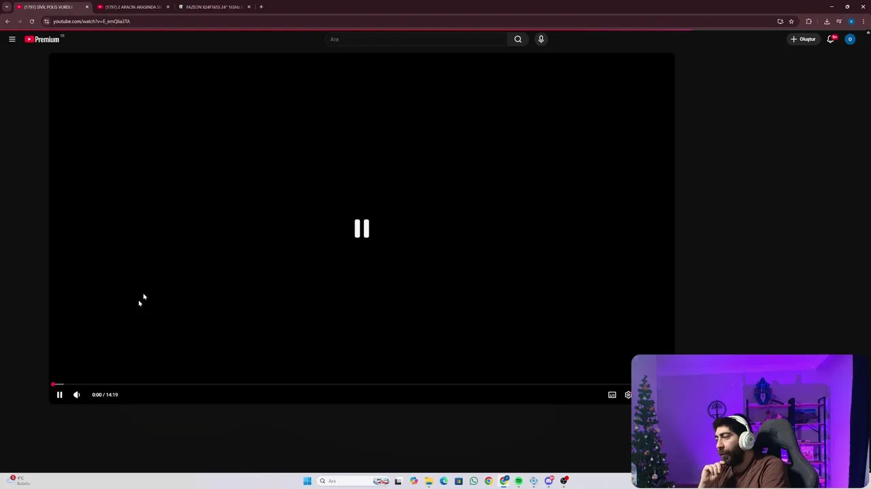871x489 pixels.
Task: Open the Chrome three-dot menu
Action: (864, 21)
